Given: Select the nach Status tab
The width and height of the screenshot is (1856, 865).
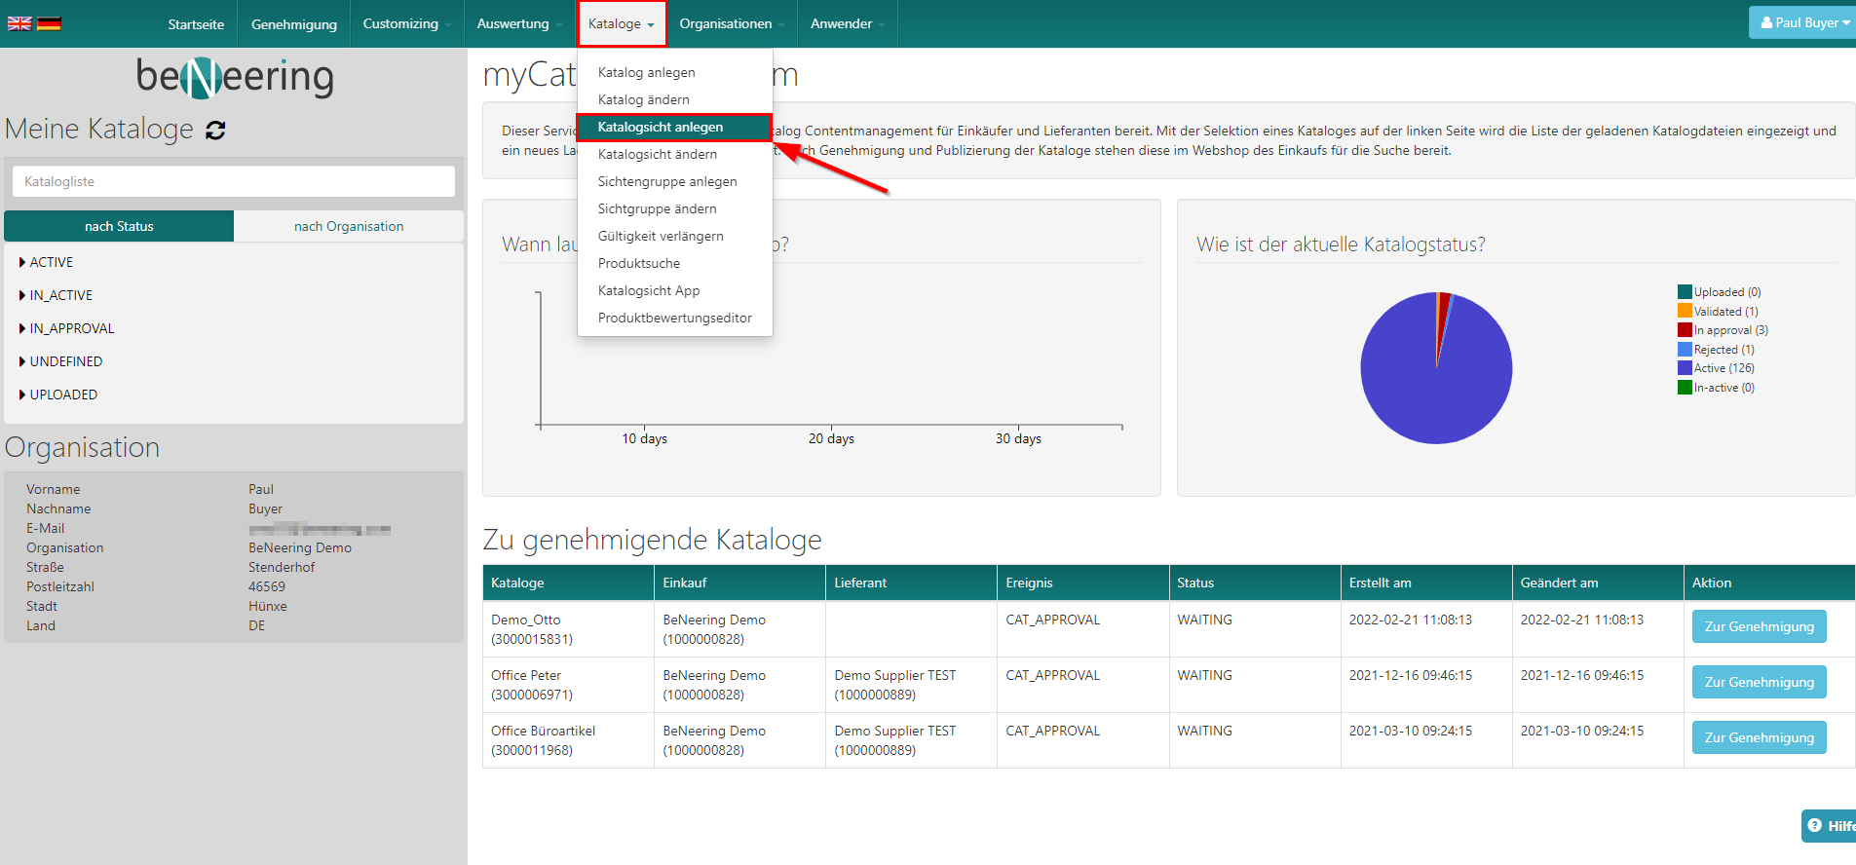Looking at the screenshot, I should (x=119, y=226).
